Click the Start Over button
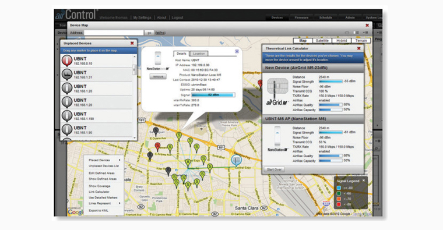Screen dimensions: 443x230 point(274,169)
